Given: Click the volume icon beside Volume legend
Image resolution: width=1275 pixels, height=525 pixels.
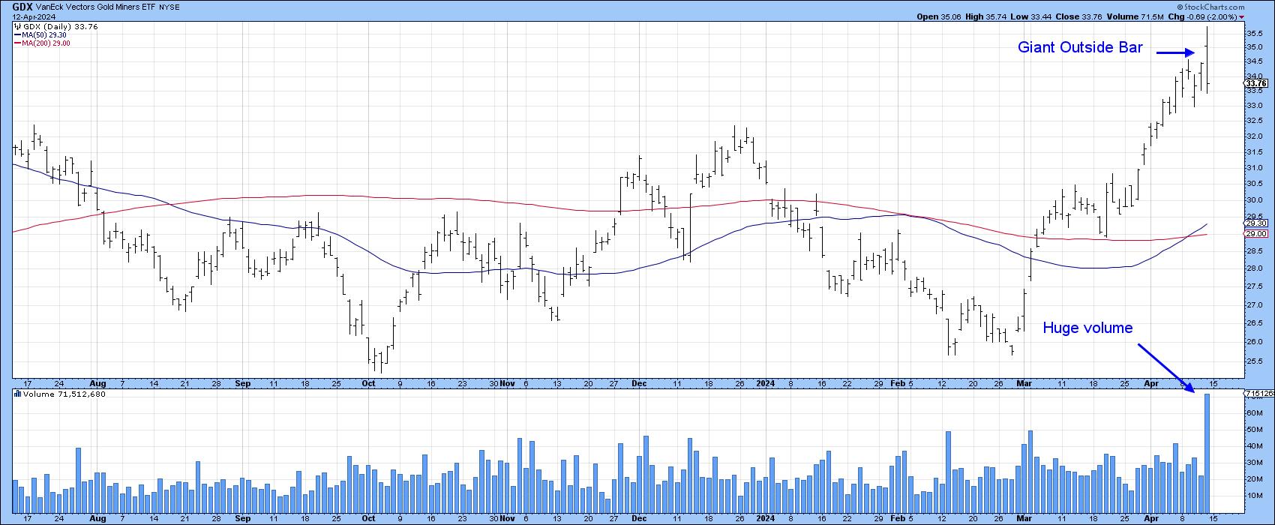Looking at the screenshot, I should 16,394.
